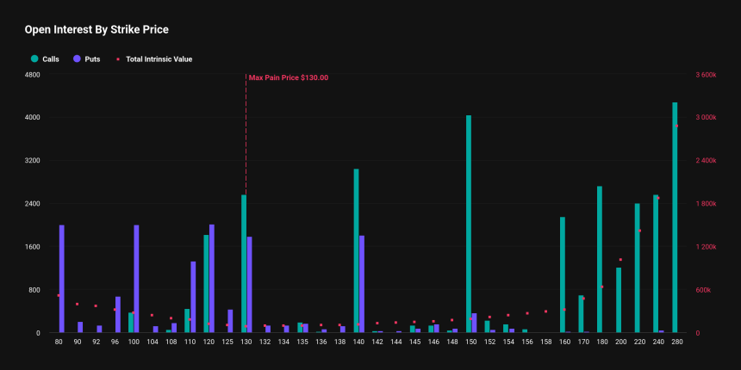Toggle the Total Intrinsic Value legend label
Screen dimensions: 741x370
159,59
